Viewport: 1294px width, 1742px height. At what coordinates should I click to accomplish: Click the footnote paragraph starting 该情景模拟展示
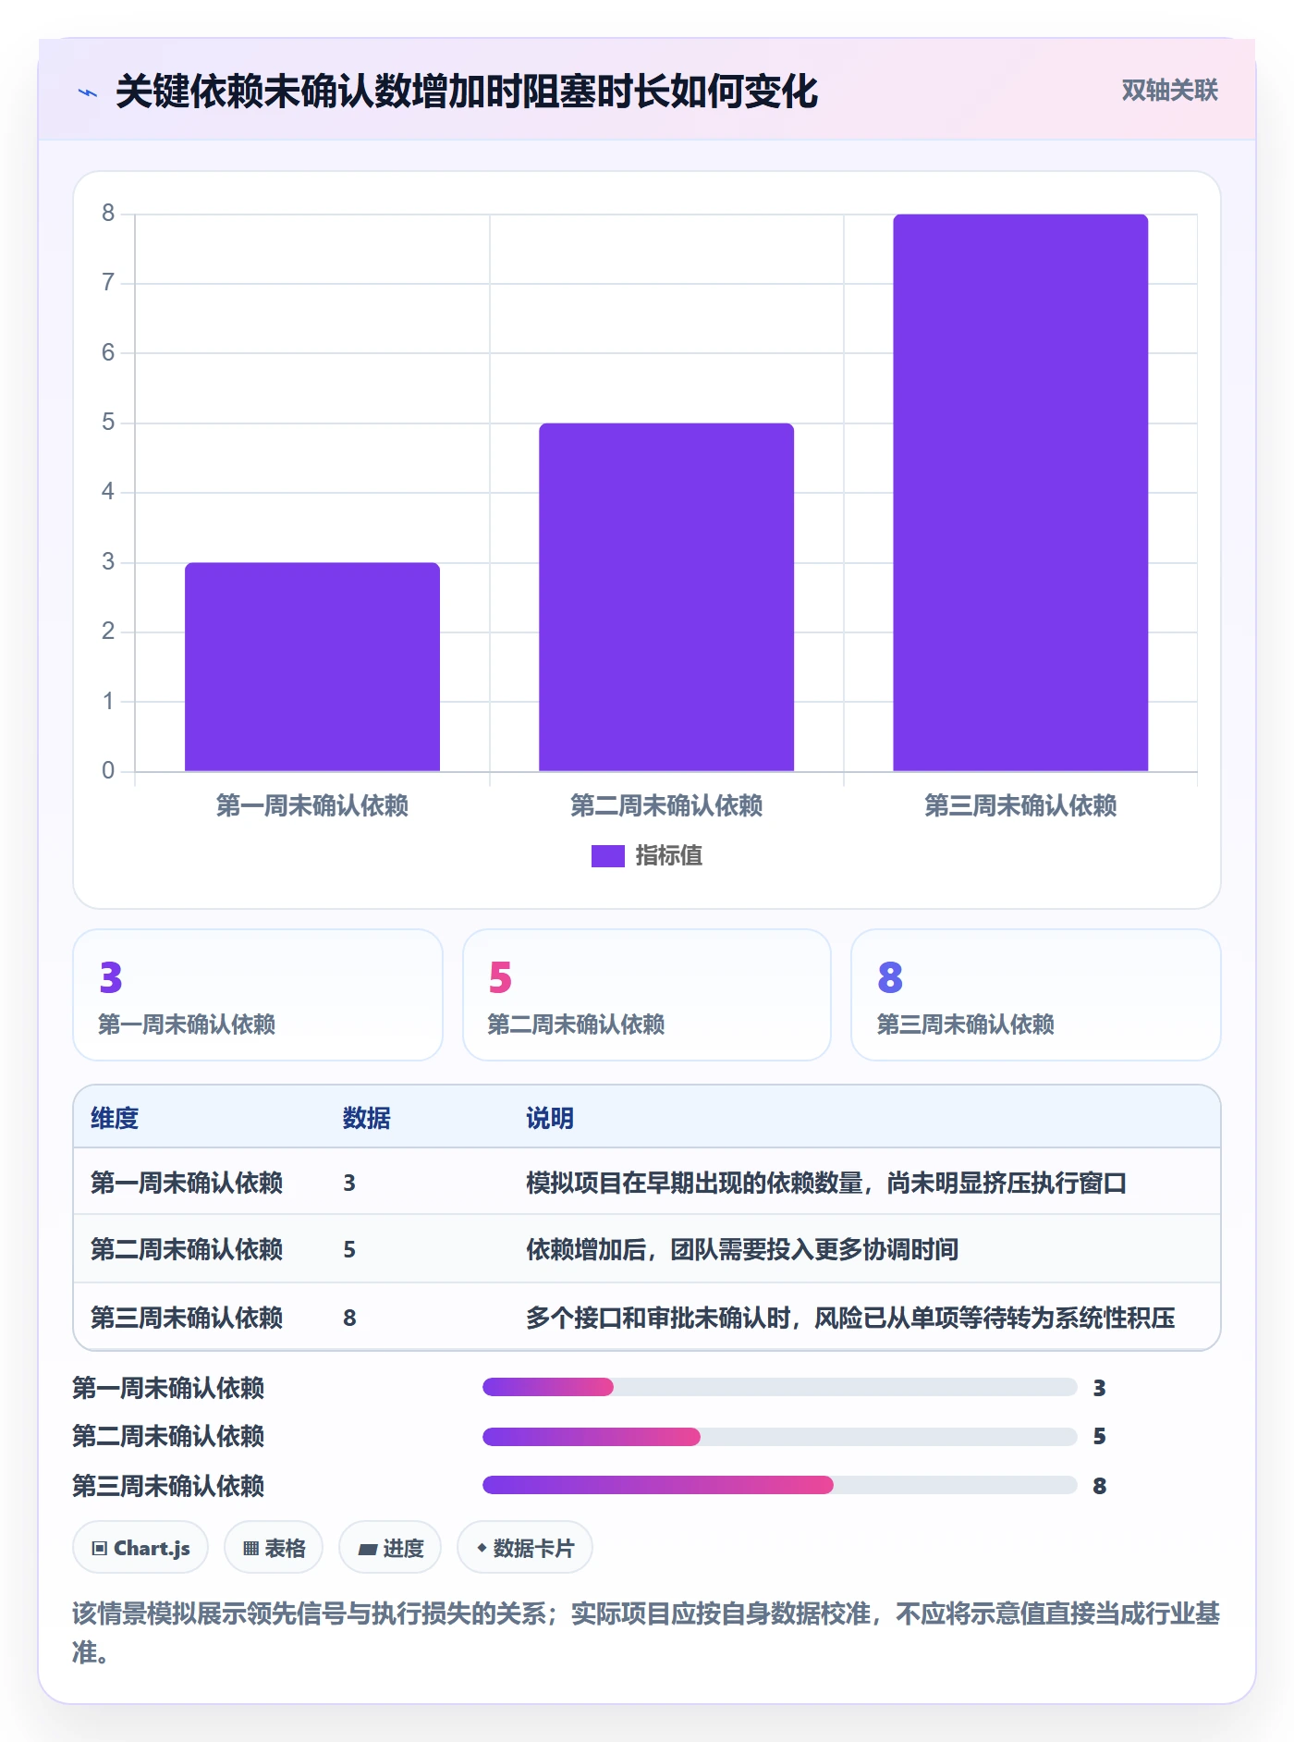[646, 1633]
